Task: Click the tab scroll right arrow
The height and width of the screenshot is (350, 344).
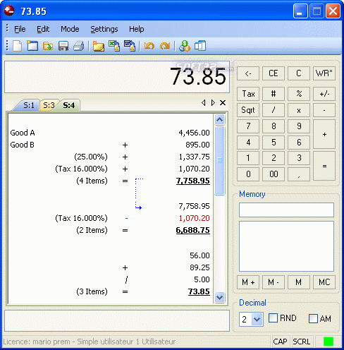Action: pyautogui.click(x=213, y=103)
